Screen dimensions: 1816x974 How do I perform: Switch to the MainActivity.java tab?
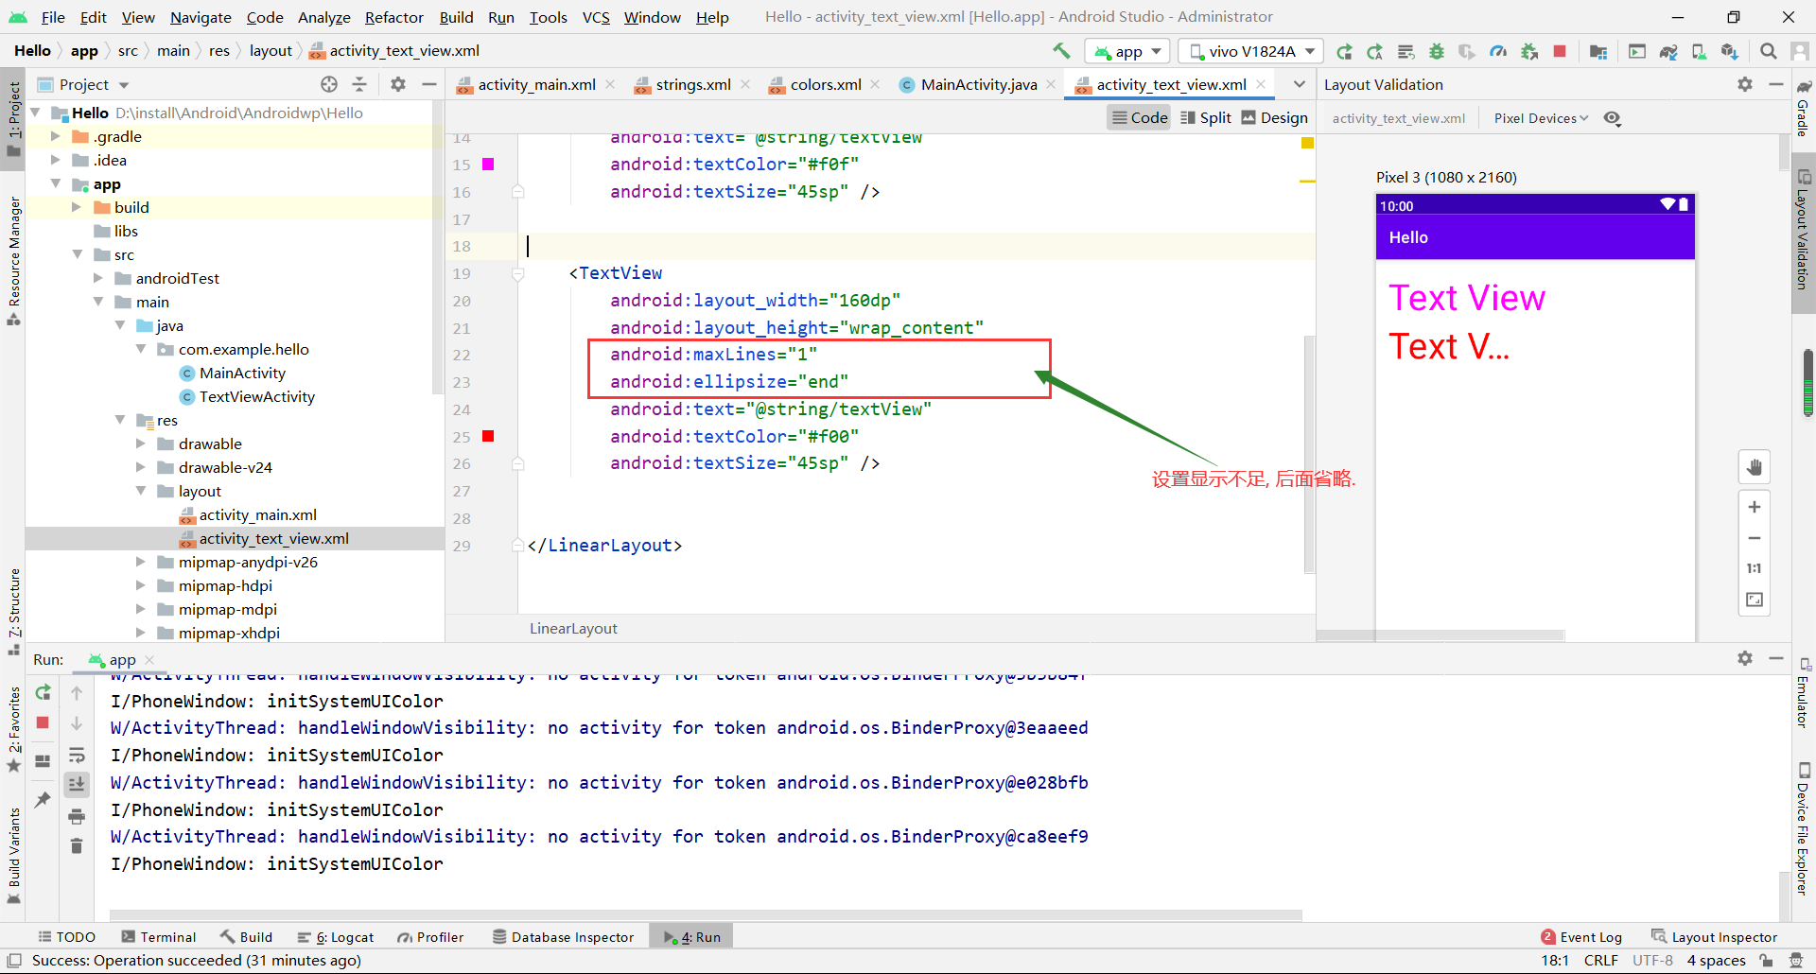point(979,84)
